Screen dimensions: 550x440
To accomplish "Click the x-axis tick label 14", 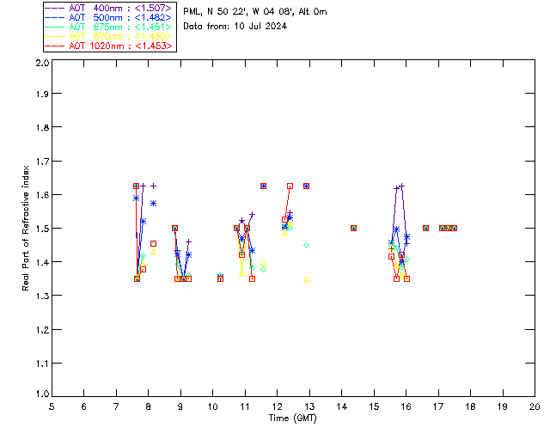I will click(x=342, y=406).
